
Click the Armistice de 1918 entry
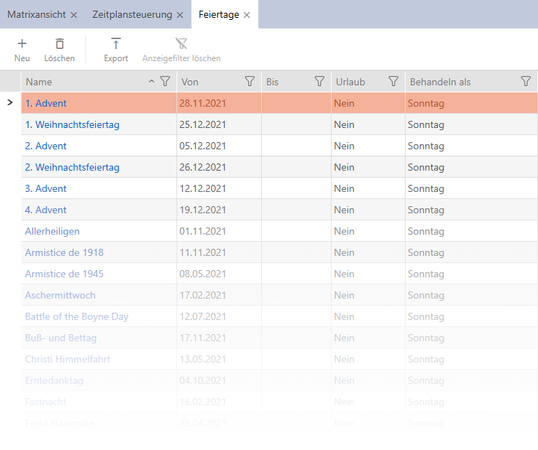coord(64,252)
